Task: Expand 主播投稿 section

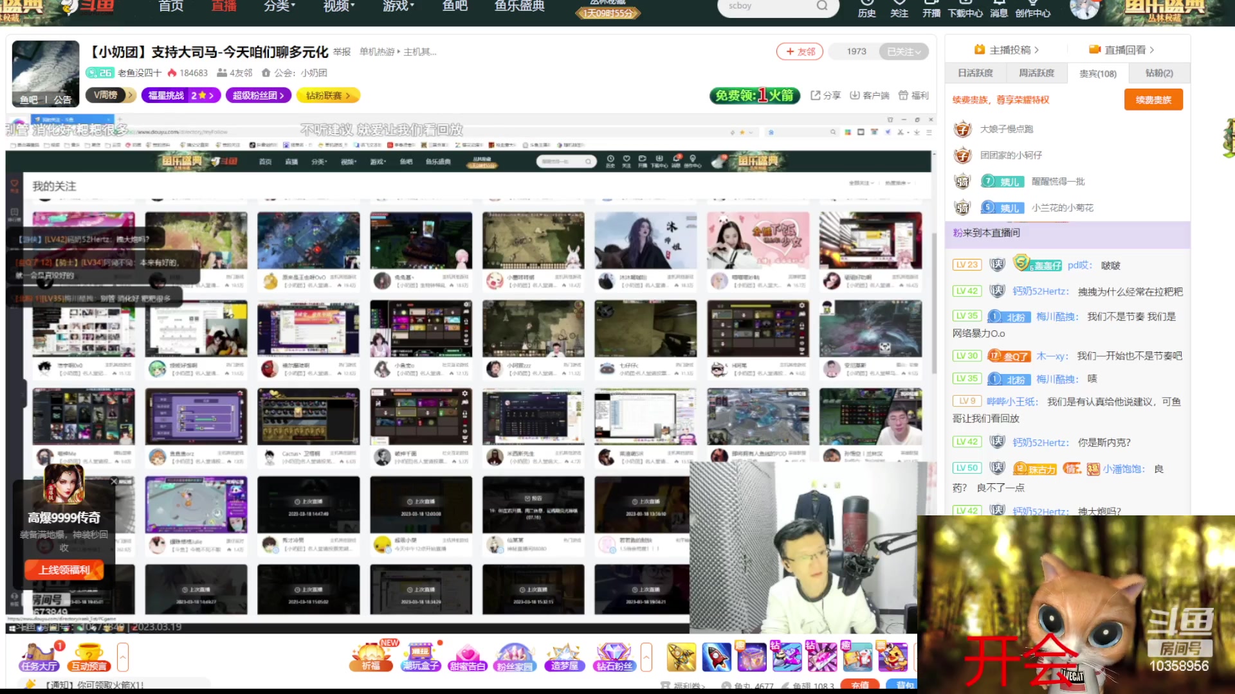Action: coord(1007,49)
